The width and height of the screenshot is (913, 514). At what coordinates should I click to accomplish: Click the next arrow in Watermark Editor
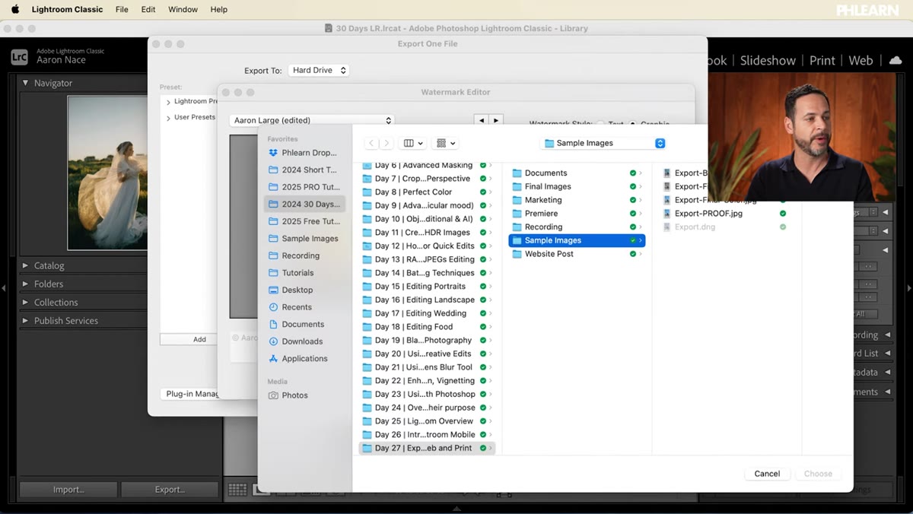496,120
